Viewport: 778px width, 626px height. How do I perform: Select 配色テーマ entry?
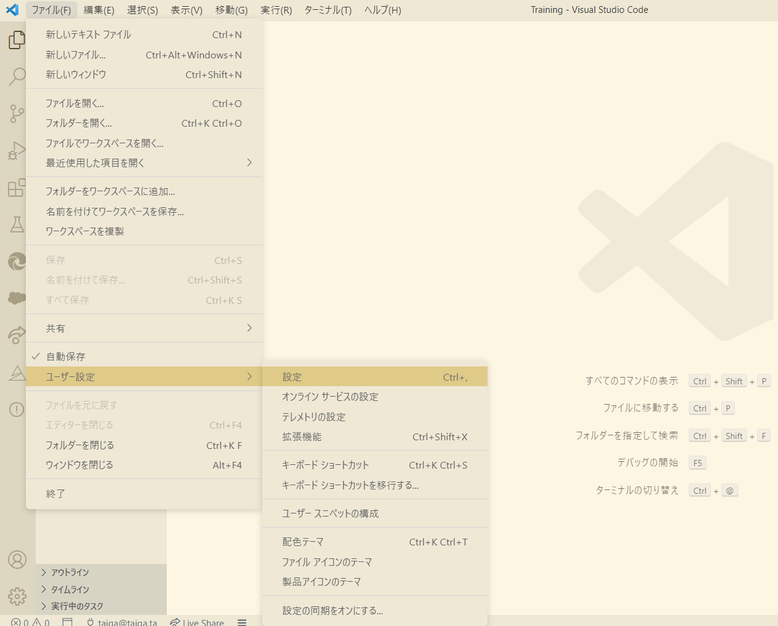[x=375, y=542]
